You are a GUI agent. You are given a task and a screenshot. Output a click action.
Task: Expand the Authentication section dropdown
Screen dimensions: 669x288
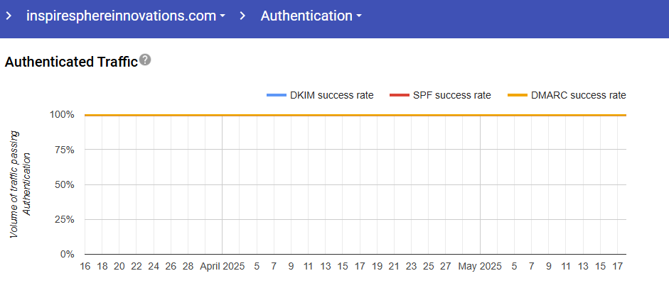pos(311,16)
